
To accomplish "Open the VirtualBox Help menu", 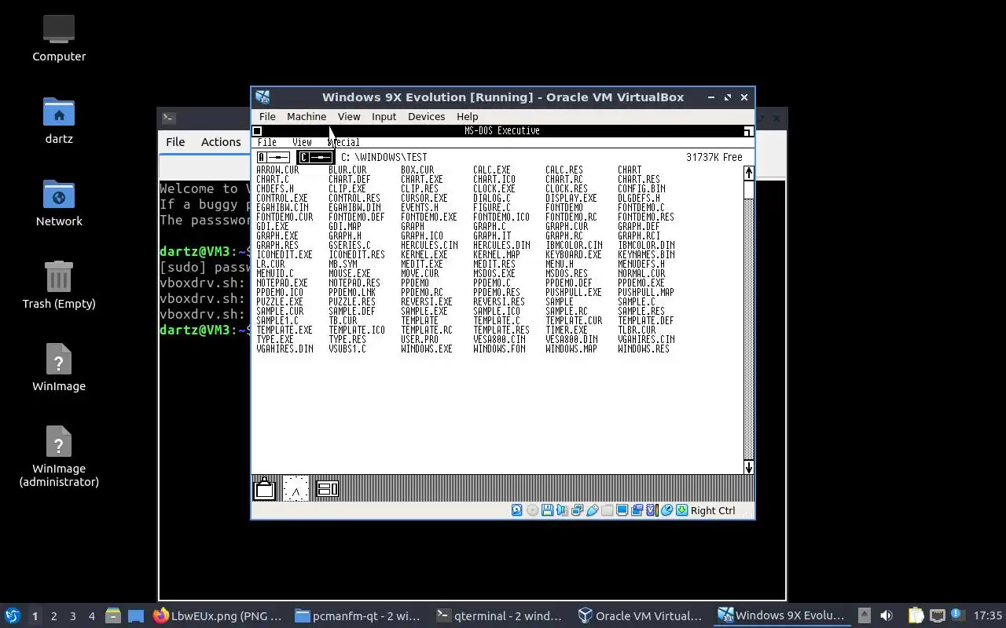I will [x=467, y=116].
